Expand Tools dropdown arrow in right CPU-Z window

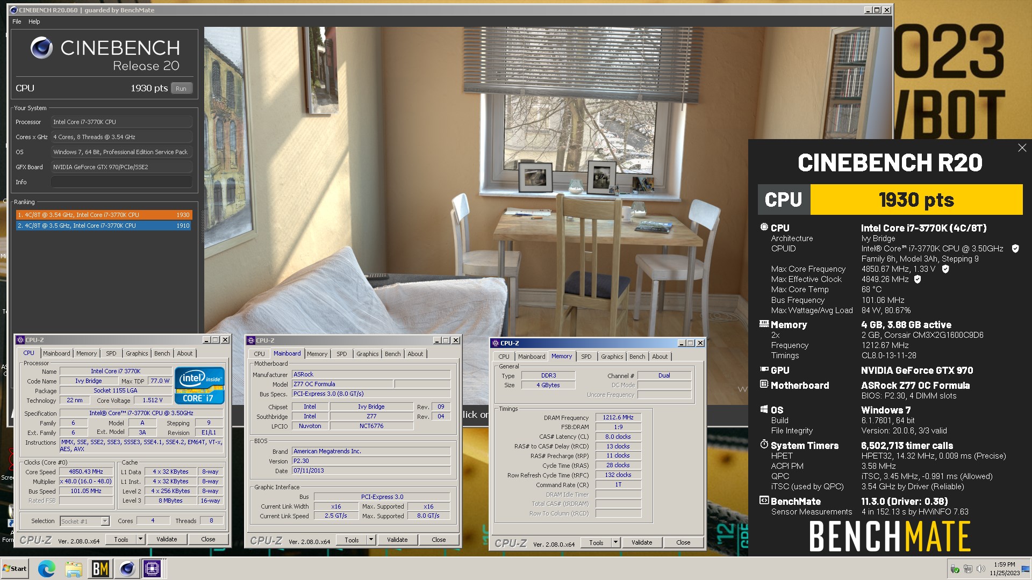click(x=616, y=542)
